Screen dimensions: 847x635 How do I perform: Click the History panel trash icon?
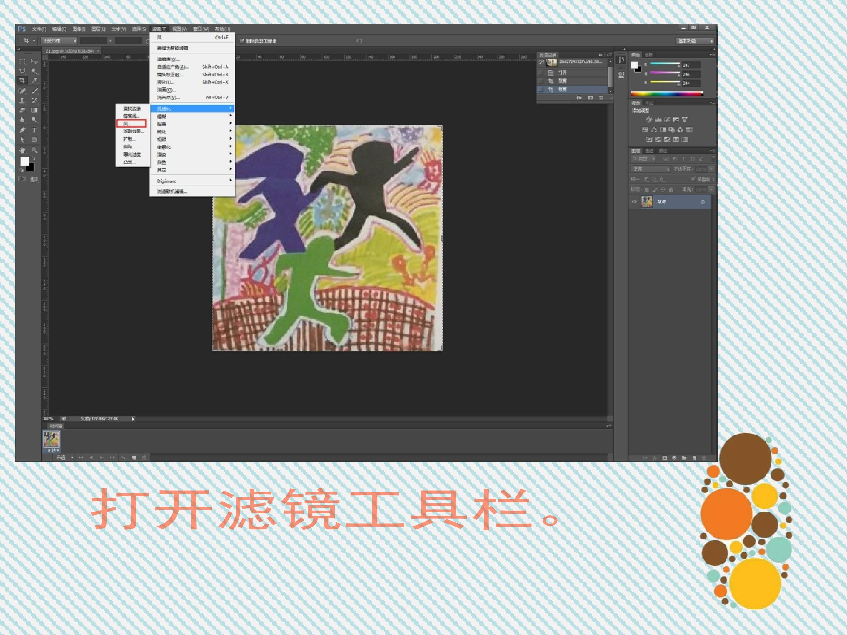click(x=601, y=98)
